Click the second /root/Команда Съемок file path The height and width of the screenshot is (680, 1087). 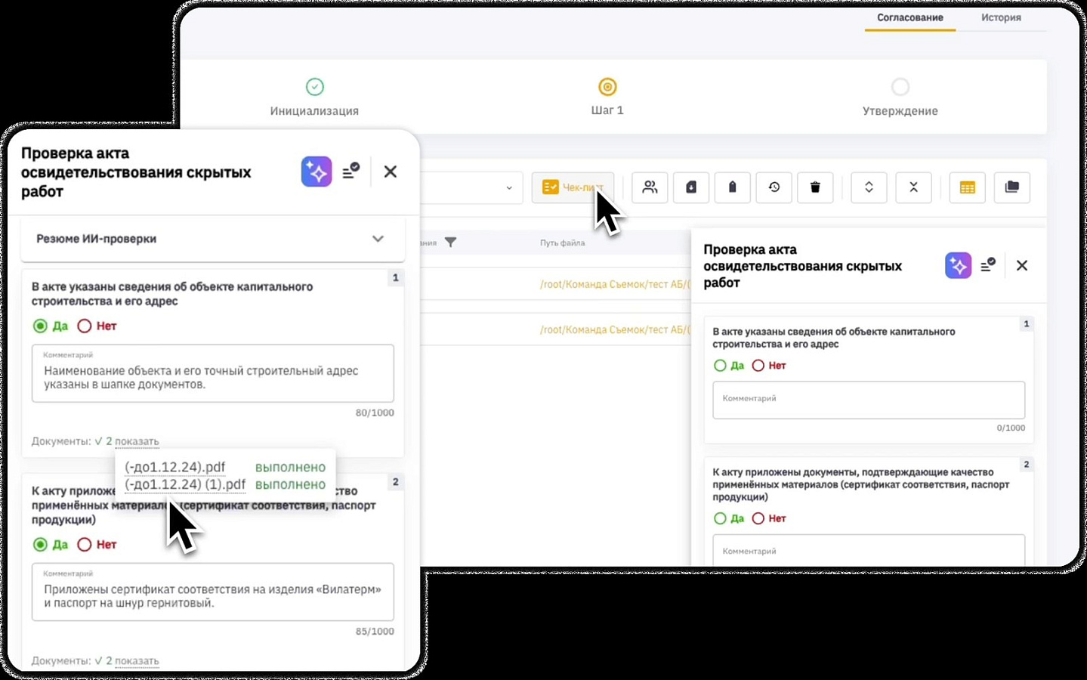tap(615, 329)
